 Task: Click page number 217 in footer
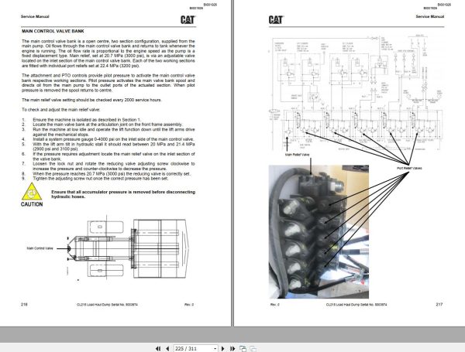point(439,304)
